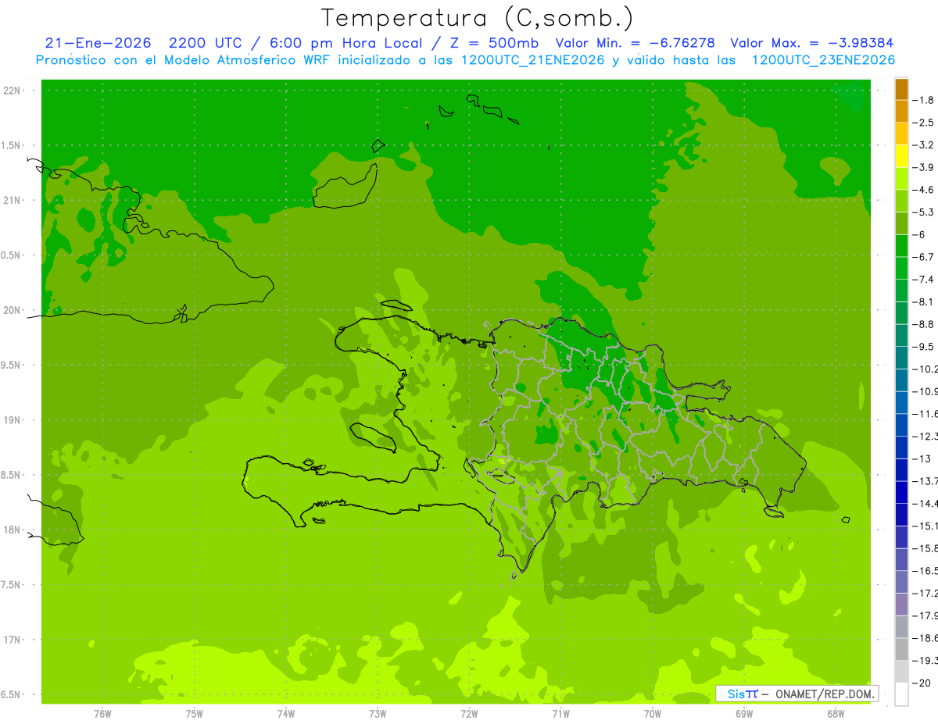Click the "18N" latitude label
The image size is (938, 724).
[12, 530]
